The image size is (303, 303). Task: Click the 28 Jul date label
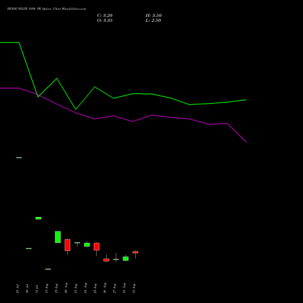pyautogui.click(x=18, y=288)
